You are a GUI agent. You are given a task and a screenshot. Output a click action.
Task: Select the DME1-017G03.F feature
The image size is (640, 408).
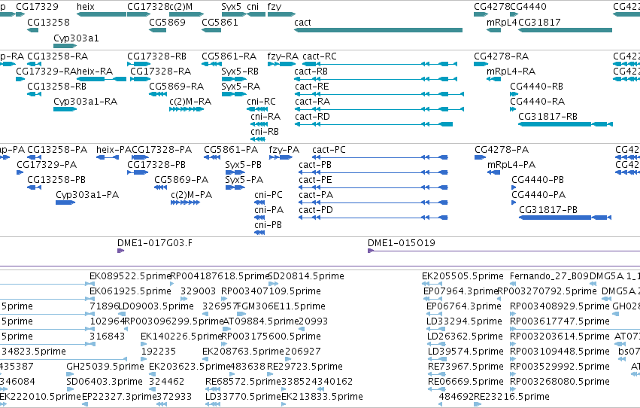[155, 243]
